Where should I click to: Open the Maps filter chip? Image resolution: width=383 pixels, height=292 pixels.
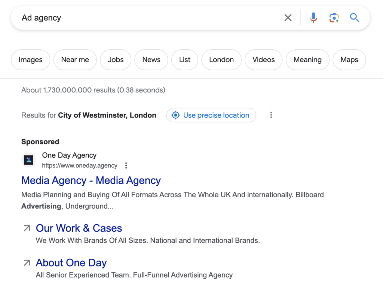349,60
